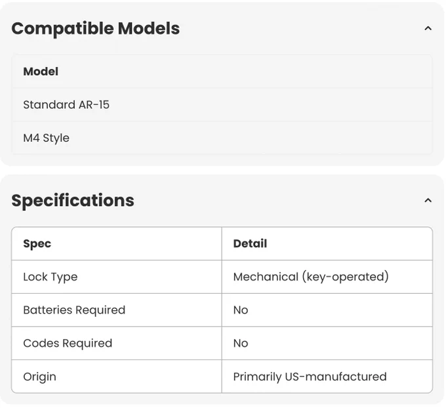Select the Standard AR-15 row

pyautogui.click(x=222, y=105)
